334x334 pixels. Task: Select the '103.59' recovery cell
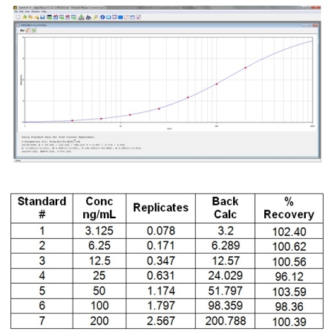[x=289, y=291]
